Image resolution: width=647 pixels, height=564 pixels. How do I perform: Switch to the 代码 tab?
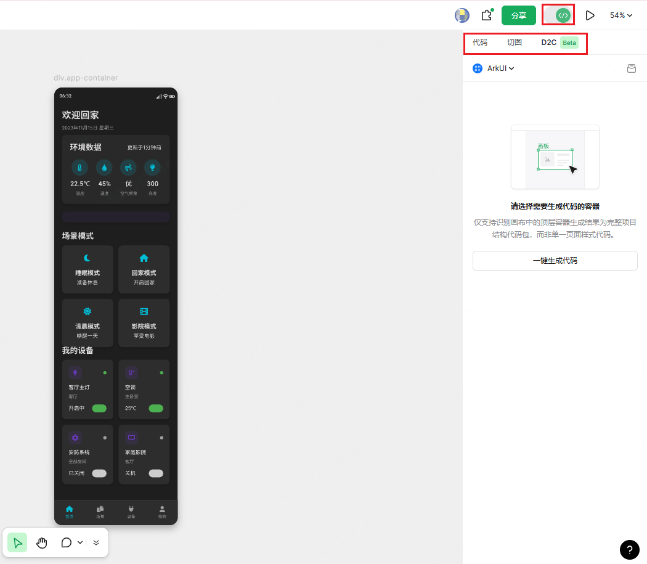pyautogui.click(x=479, y=43)
